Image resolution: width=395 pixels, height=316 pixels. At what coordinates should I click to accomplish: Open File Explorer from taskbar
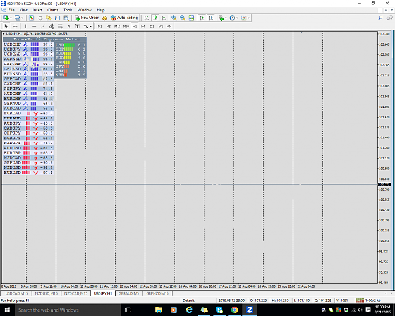tap(159, 310)
